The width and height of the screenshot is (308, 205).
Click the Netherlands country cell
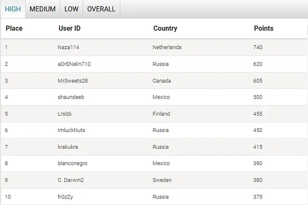pyautogui.click(x=167, y=47)
